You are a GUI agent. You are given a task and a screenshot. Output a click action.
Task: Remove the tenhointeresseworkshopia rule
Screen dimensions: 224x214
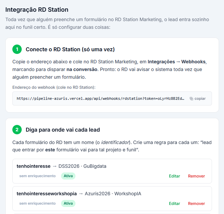tap(196, 204)
